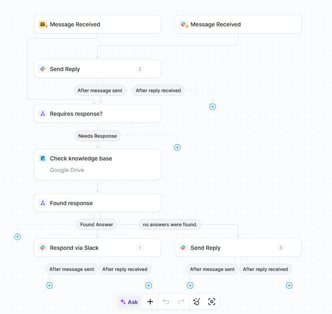The image size is (332, 314).
Task: Click the knowledge base icon on Check knowledge base node
Action: click(43, 158)
